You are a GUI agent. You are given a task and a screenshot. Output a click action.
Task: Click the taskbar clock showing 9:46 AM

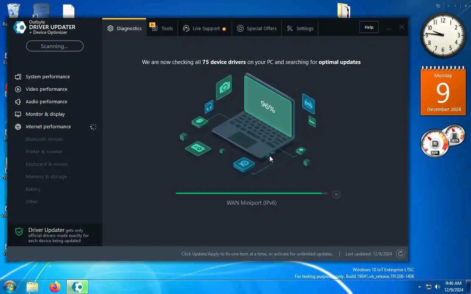[x=453, y=287]
